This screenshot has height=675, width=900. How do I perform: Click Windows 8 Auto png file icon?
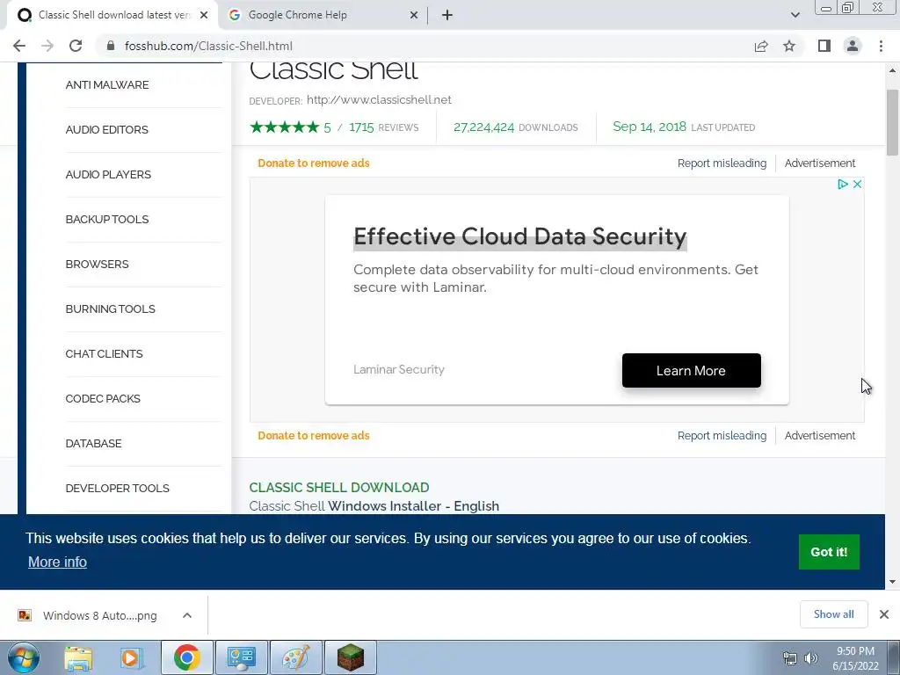click(25, 615)
